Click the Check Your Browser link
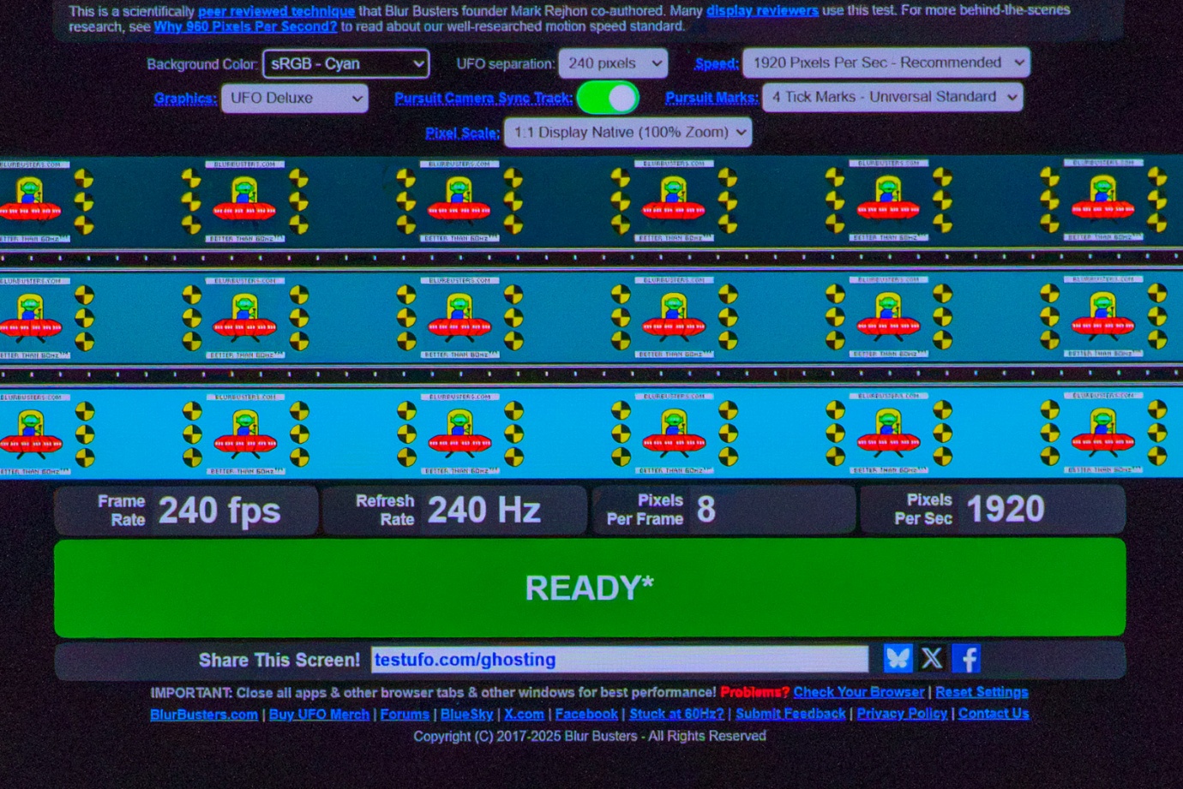Viewport: 1183px width, 789px height. pos(859,692)
